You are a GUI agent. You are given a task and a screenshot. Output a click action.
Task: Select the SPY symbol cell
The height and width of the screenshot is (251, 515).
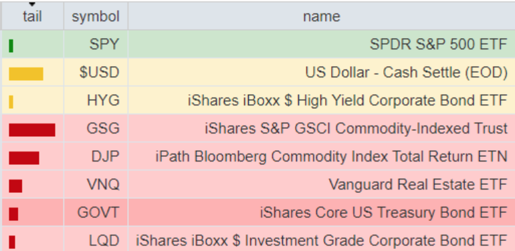coord(96,44)
